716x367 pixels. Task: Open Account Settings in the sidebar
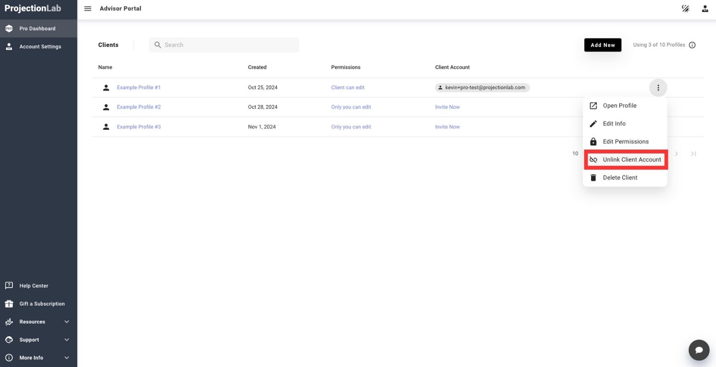(x=40, y=47)
